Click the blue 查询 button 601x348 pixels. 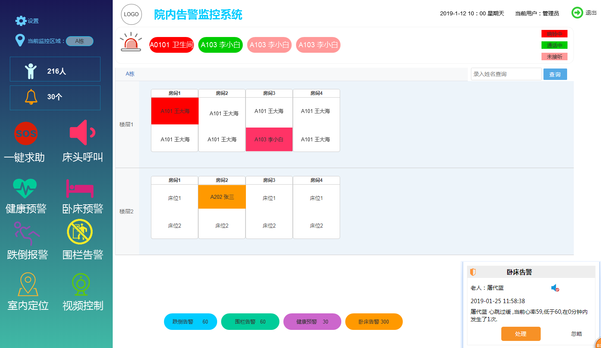[x=555, y=74]
